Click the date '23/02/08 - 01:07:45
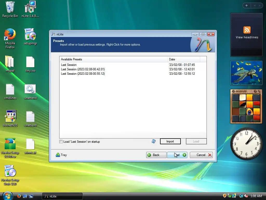 pos(182,65)
